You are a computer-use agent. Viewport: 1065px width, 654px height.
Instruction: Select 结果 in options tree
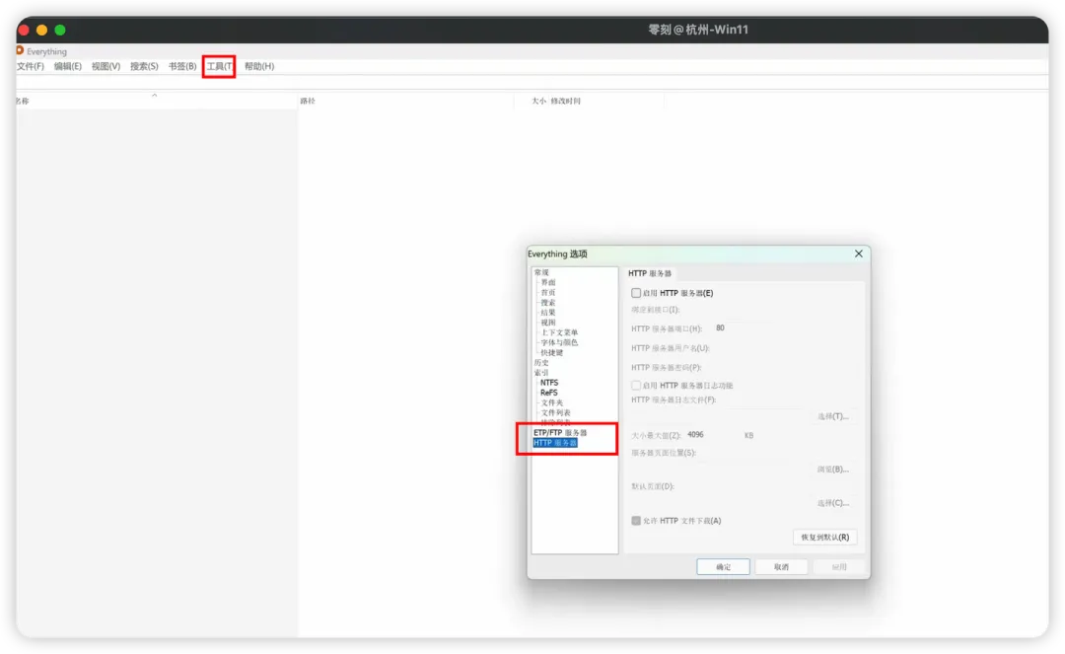coord(548,313)
